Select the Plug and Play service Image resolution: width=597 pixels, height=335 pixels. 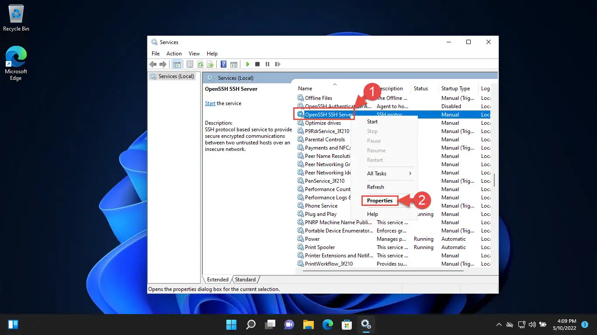tap(321, 214)
